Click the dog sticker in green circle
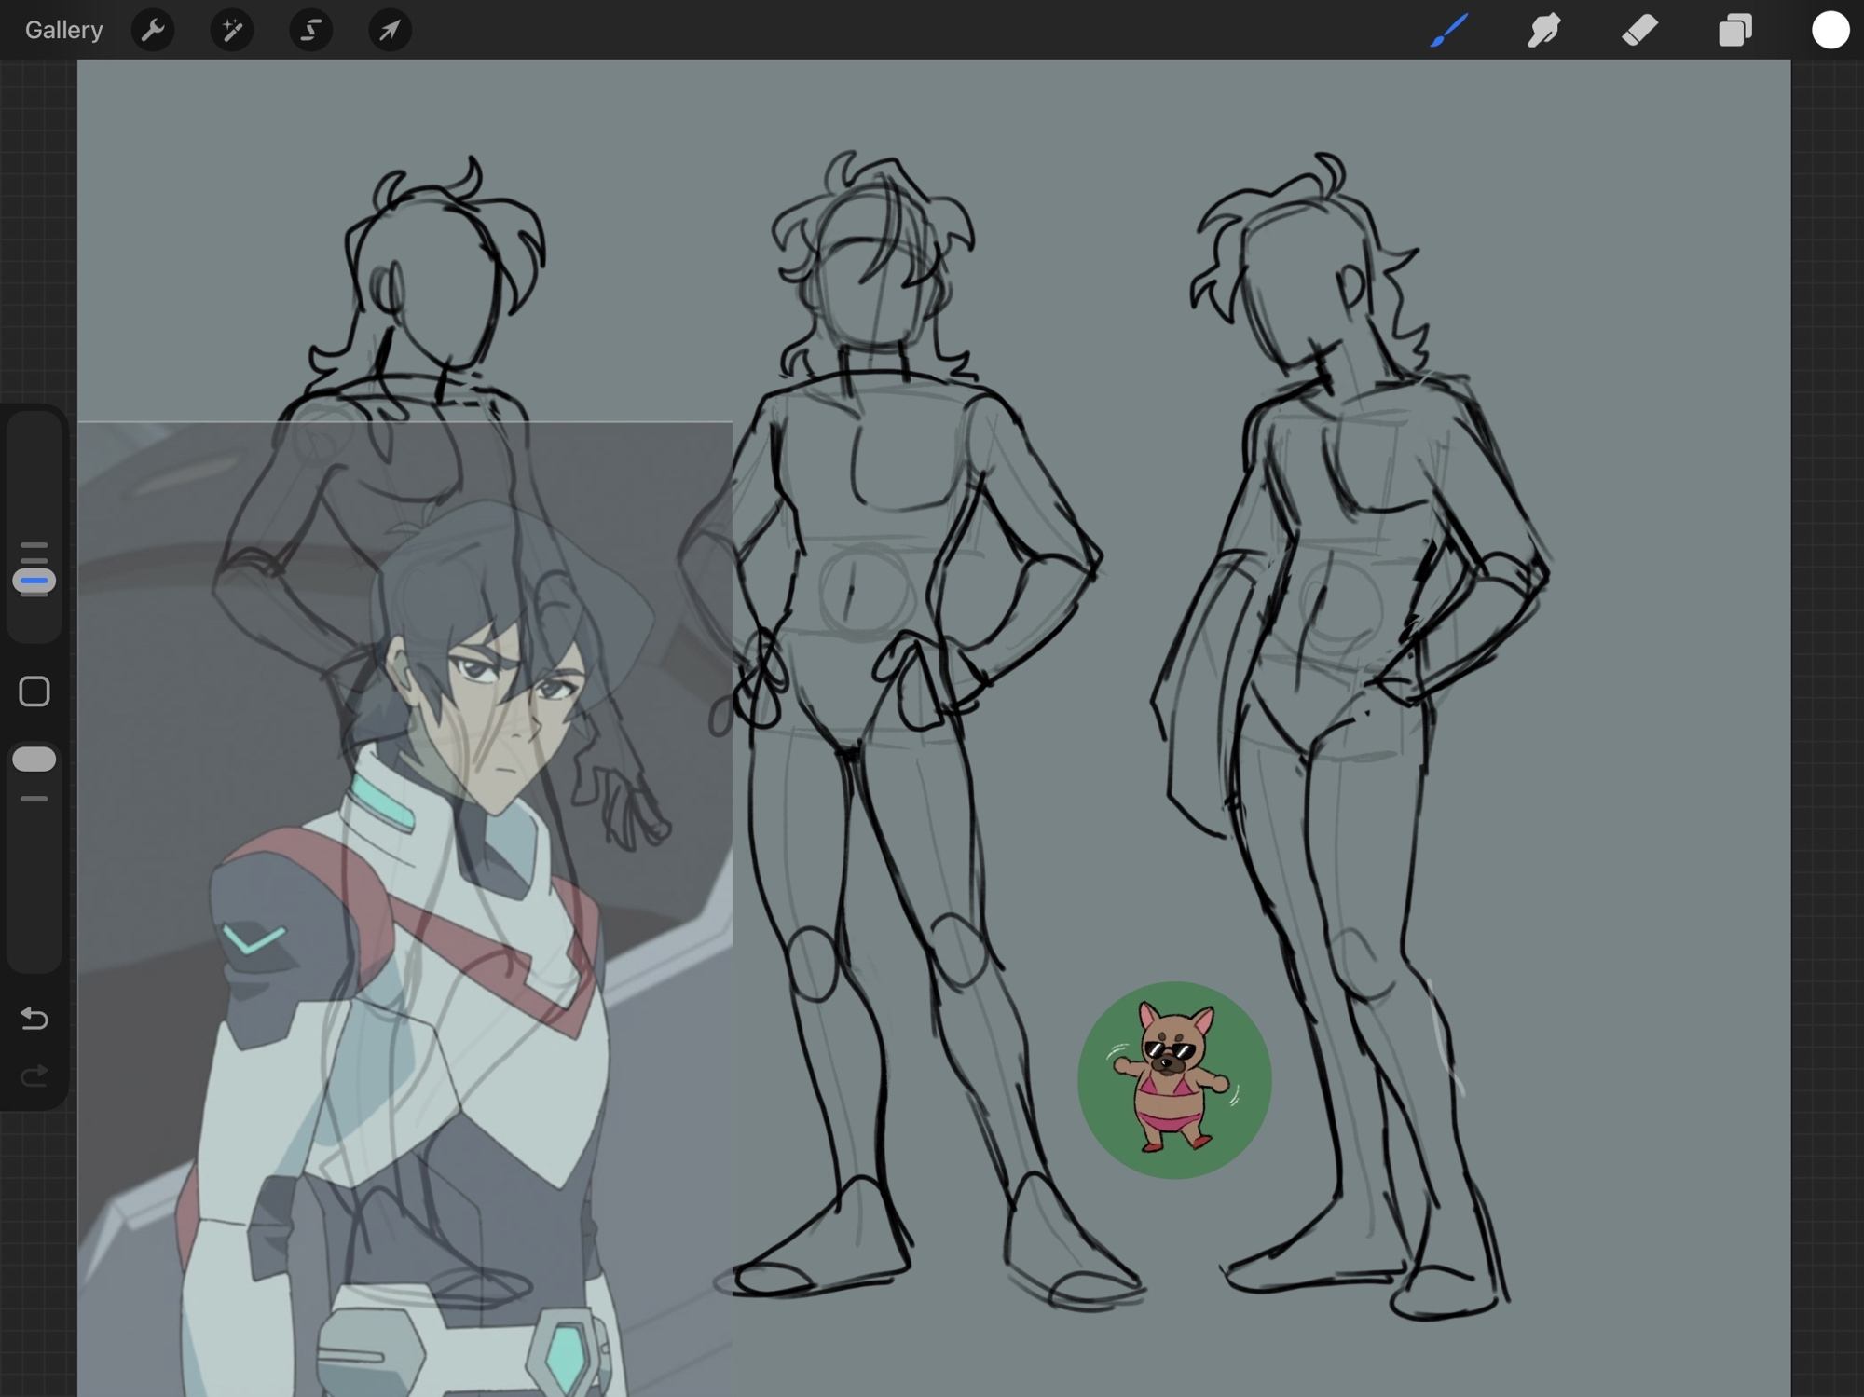Image resolution: width=1864 pixels, height=1397 pixels. click(x=1173, y=1079)
